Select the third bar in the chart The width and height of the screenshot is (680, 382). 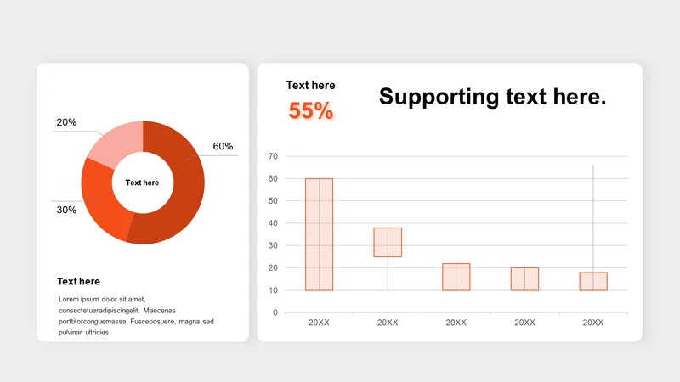coord(456,277)
